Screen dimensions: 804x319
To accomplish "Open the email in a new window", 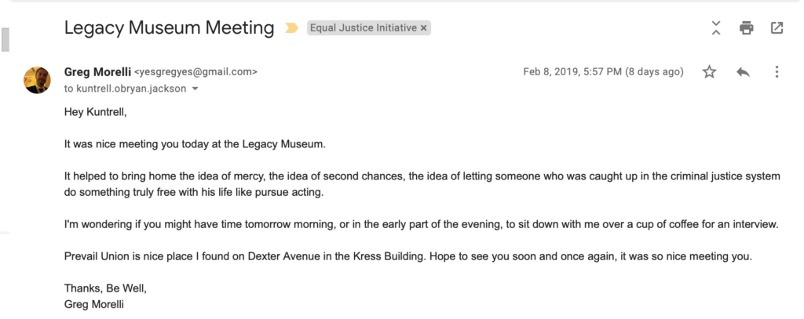I will tap(777, 27).
